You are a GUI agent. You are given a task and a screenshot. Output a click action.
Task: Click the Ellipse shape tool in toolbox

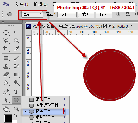pos(16,100)
